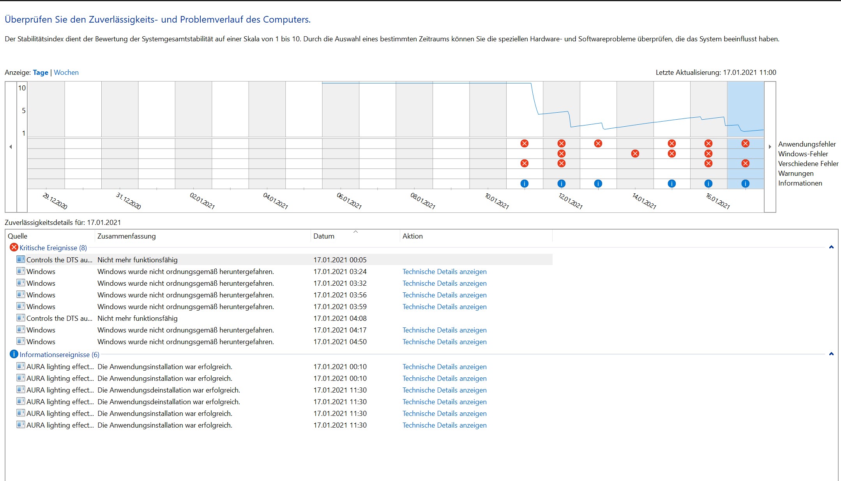Sort list by Quelle column header

18,236
